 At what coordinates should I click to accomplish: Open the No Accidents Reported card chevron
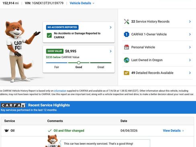coord(110,27)
